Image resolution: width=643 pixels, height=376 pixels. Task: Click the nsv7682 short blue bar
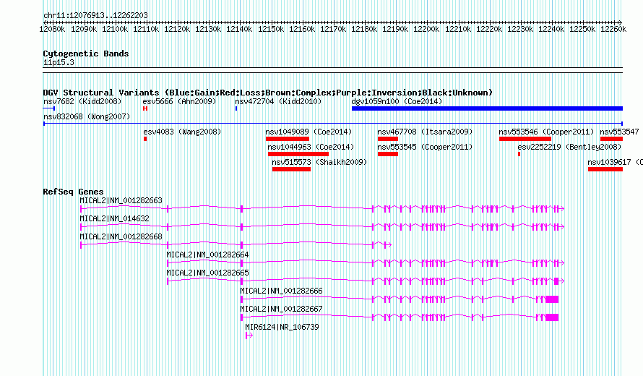49,108
